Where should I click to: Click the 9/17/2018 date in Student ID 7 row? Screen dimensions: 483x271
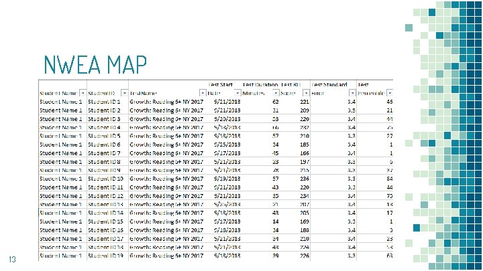(x=227, y=153)
